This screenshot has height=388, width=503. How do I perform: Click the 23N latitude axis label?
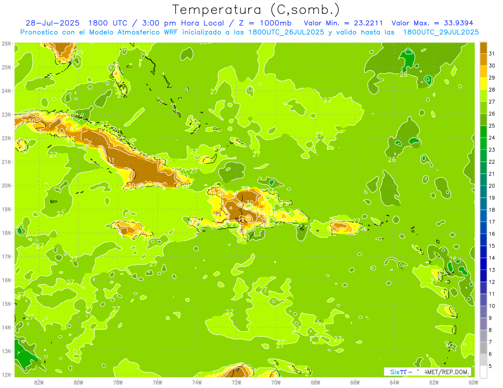[6, 114]
